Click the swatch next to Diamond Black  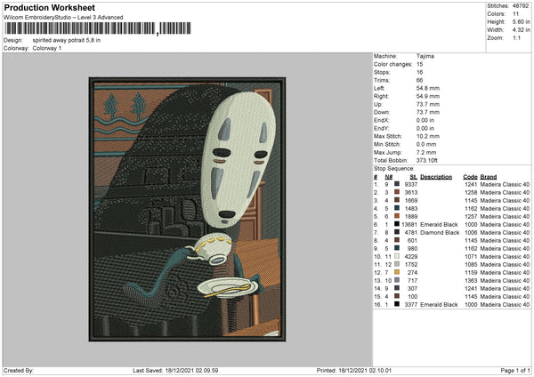(x=397, y=232)
